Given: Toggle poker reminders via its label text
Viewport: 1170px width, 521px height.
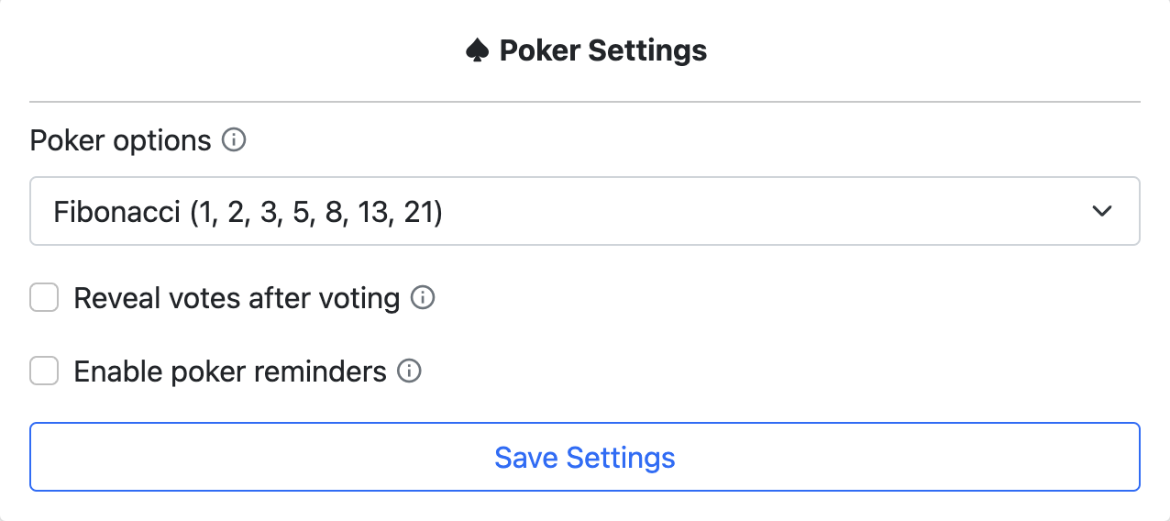Looking at the screenshot, I should (x=230, y=371).
